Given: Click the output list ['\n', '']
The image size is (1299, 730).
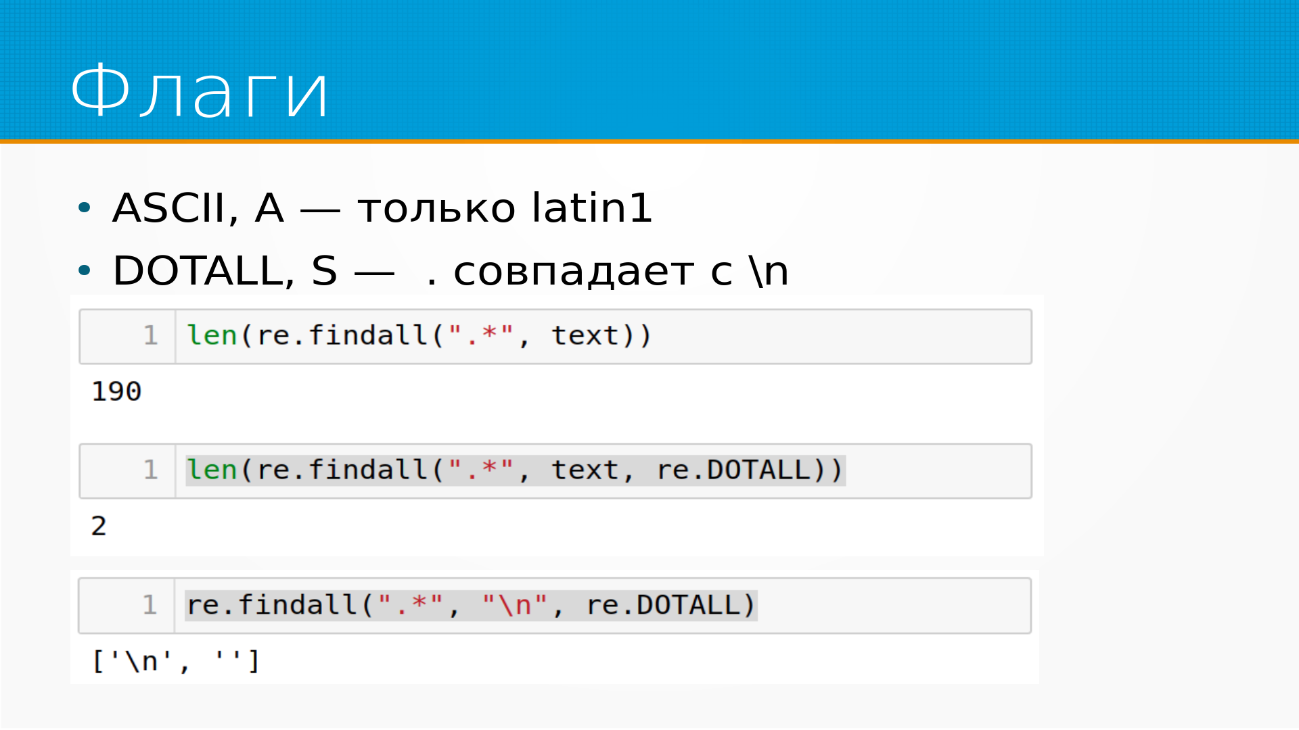Looking at the screenshot, I should click(176, 661).
